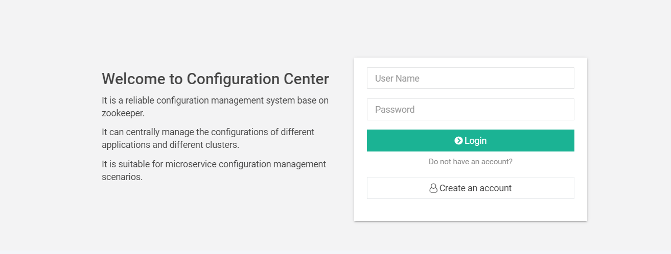The image size is (671, 254).
Task: Click the word 'zookeeper' in the description
Action: 123,113
